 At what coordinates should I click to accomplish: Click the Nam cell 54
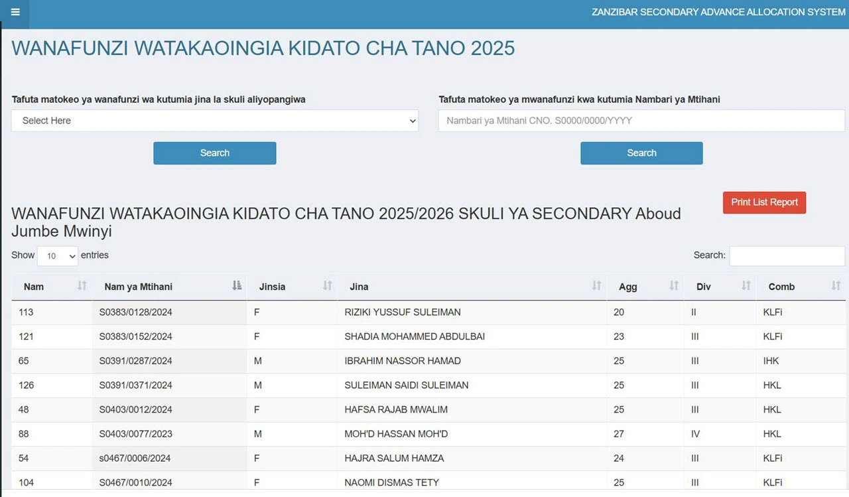pos(24,458)
